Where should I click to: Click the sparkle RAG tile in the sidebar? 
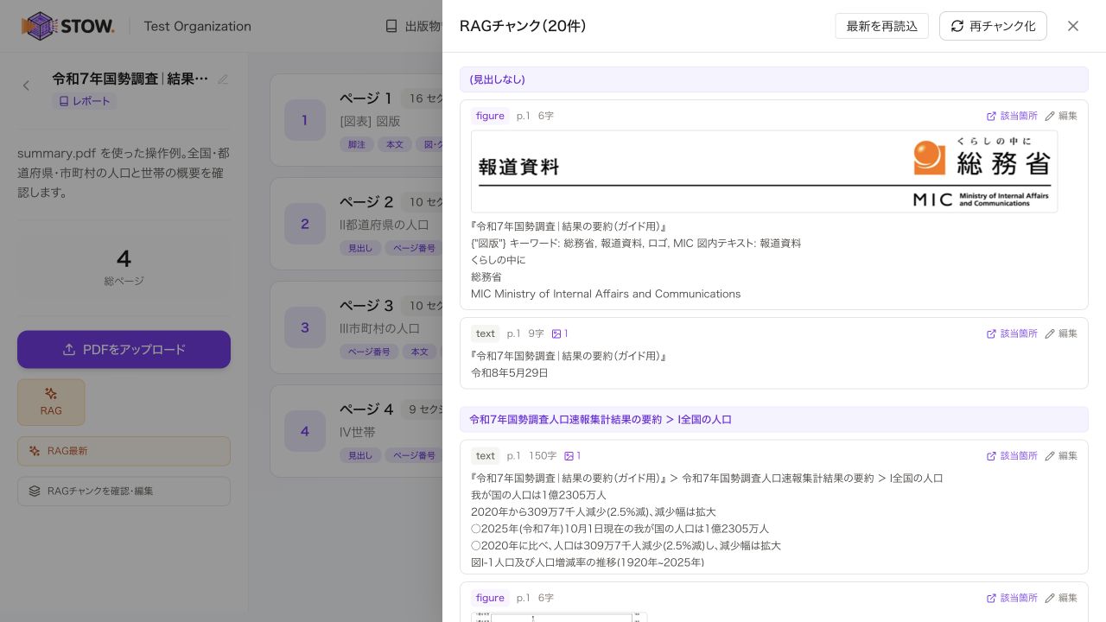click(x=51, y=402)
